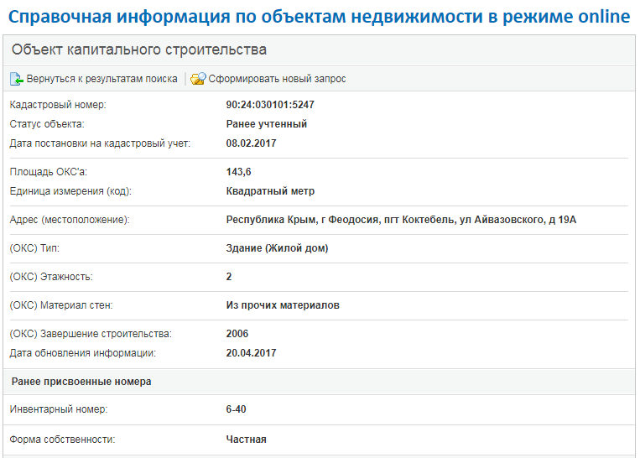The image size is (640, 458).
Task: Click the cadastral registration date 08.02.2017
Action: (x=251, y=143)
